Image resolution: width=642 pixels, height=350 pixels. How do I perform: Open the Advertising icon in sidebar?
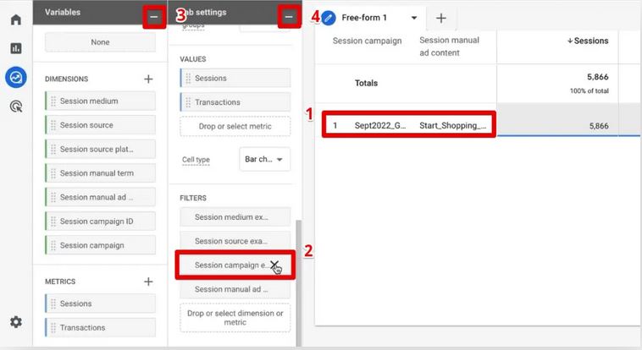[15, 107]
